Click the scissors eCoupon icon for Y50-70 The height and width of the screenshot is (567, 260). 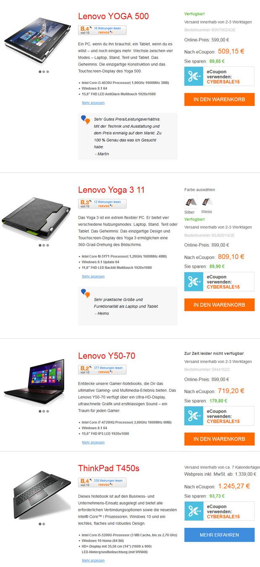coord(194,416)
